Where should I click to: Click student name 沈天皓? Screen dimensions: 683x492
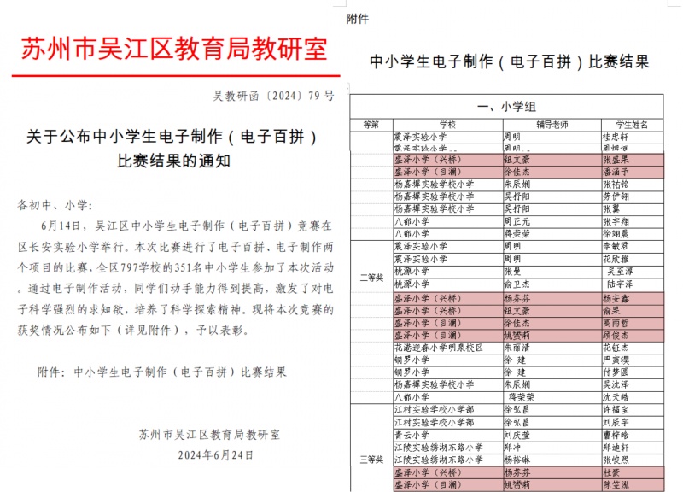(x=616, y=397)
